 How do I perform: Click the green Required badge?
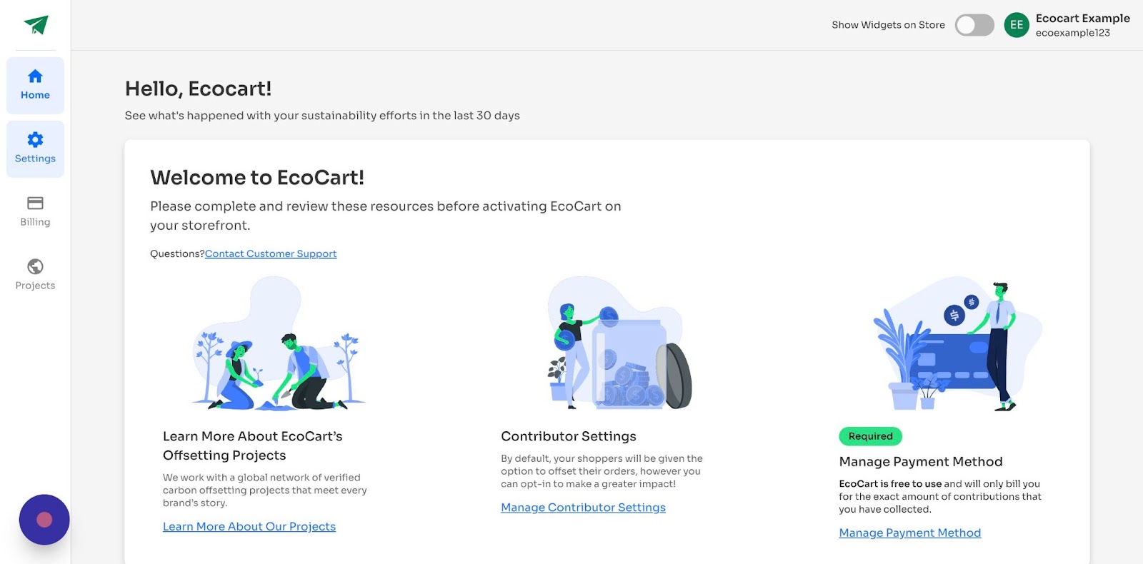point(870,436)
